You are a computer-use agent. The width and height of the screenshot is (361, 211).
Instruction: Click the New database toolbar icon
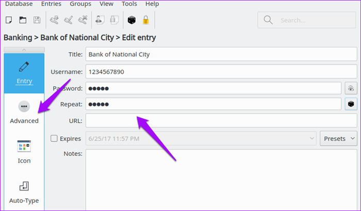[x=9, y=20]
